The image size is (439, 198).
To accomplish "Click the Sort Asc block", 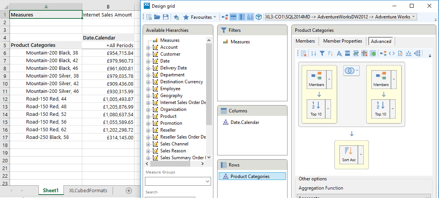I will pos(349,154).
